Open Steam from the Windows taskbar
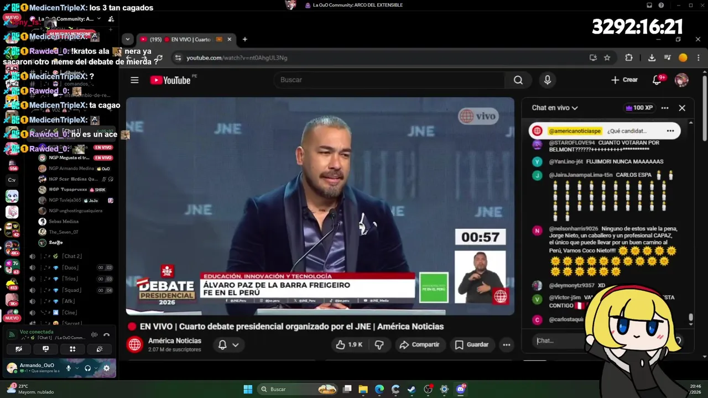This screenshot has height=398, width=708. tap(412, 389)
